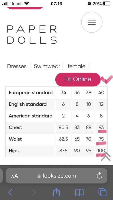Click the Fit Online button
The image size is (113, 200).
pyautogui.click(x=78, y=79)
